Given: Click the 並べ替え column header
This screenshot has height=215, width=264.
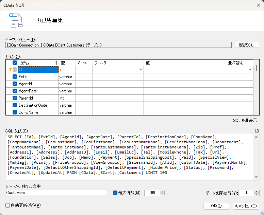Looking at the screenshot, I should (240, 63).
